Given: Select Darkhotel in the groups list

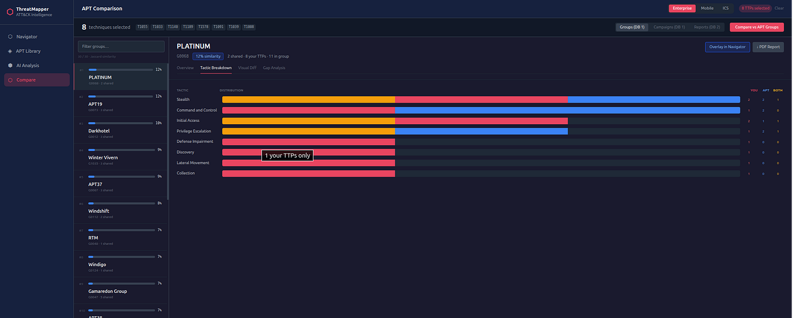Looking at the screenshot, I should [121, 130].
